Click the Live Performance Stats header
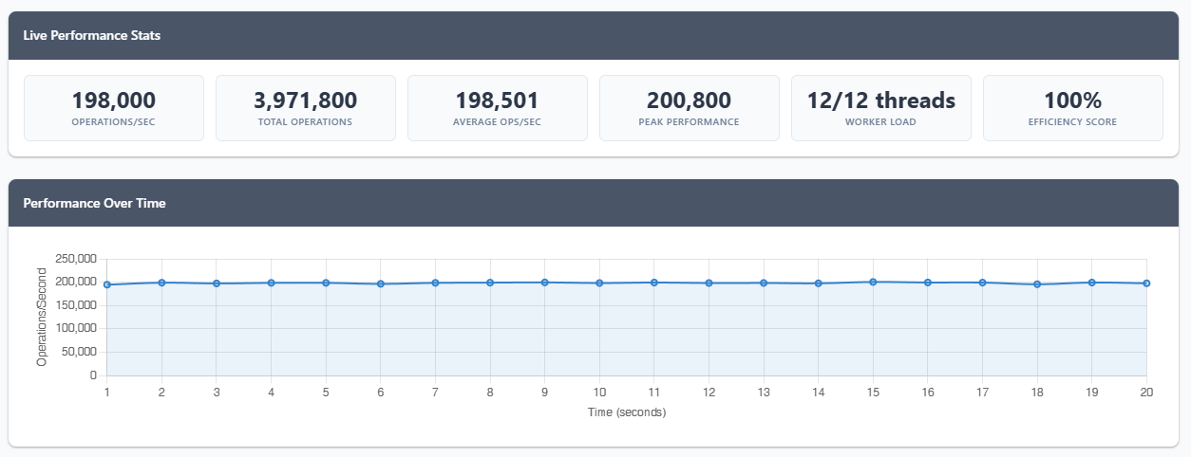This screenshot has width=1191, height=457. [92, 35]
